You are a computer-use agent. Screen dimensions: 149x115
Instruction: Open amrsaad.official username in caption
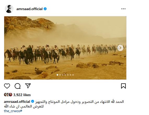pyautogui.click(x=17, y=102)
